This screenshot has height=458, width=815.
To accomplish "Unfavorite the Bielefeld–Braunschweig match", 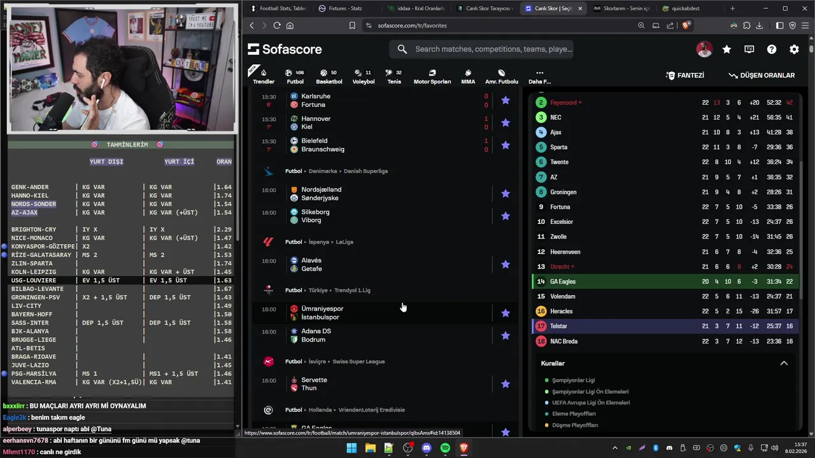I will [x=506, y=145].
